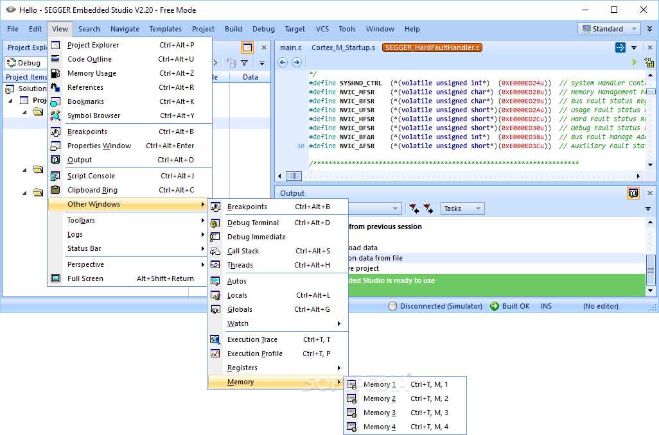
Task: Click the Bookmarks menu icon
Action: click(55, 101)
